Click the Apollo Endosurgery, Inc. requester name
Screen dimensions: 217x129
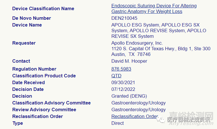tap(137, 43)
